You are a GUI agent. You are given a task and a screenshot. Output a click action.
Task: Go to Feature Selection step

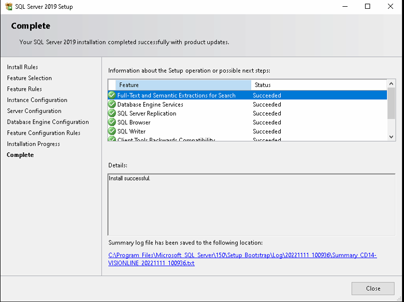coord(30,78)
